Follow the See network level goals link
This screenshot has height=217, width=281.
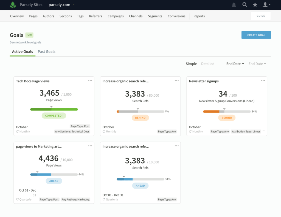coord(26,42)
